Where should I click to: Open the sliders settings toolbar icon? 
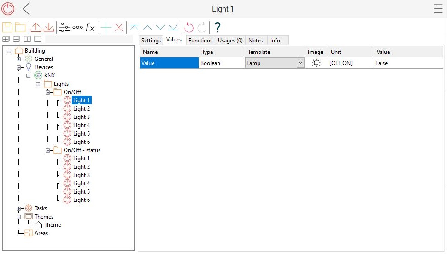point(65,27)
